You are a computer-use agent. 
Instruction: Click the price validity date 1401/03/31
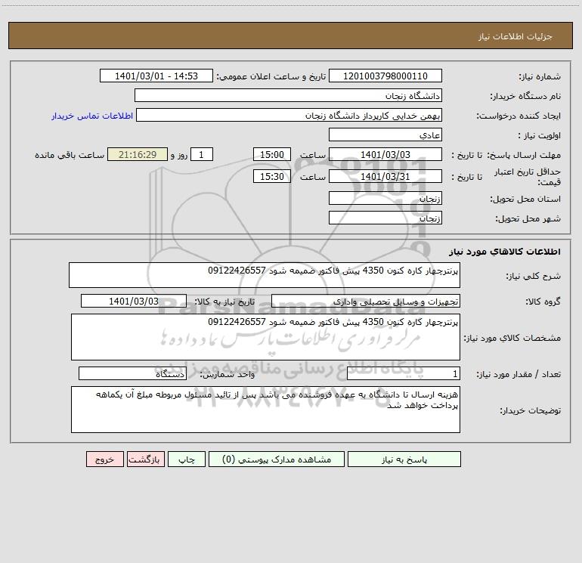coord(385,176)
